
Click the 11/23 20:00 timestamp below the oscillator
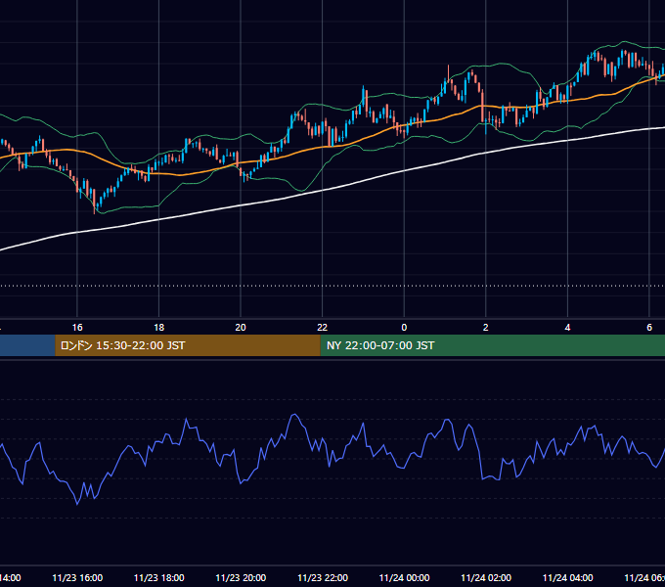[241, 578]
